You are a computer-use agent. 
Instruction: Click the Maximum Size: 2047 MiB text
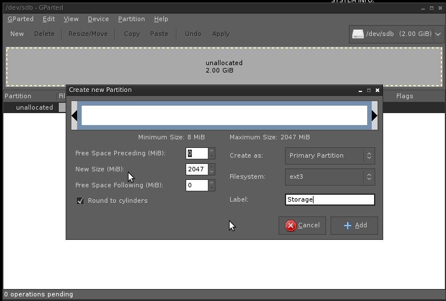click(270, 138)
